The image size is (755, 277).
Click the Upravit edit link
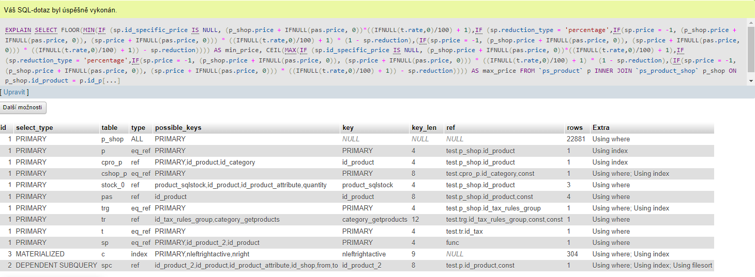tap(14, 92)
